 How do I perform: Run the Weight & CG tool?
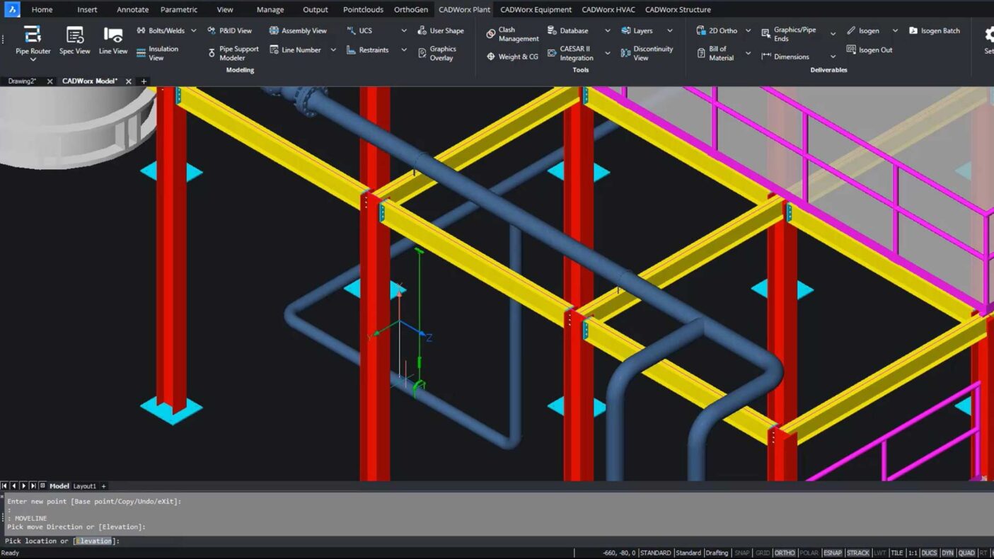(x=512, y=57)
